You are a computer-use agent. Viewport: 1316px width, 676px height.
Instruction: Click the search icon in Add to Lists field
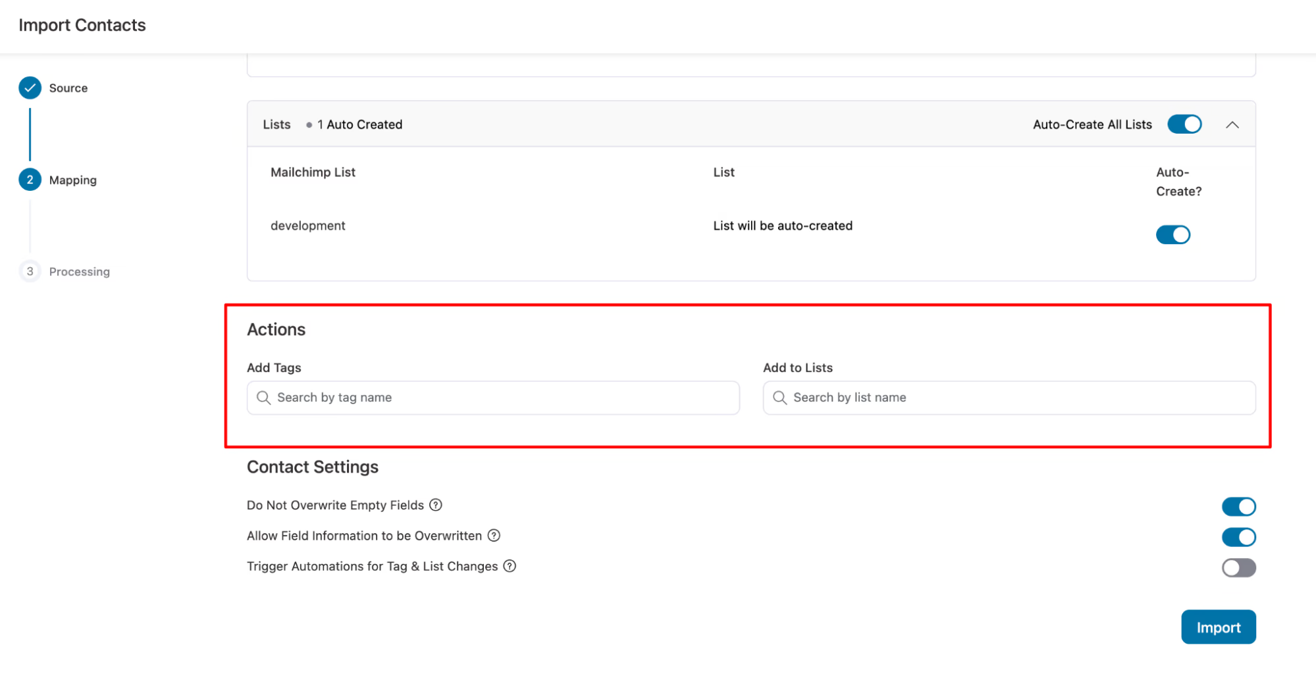click(779, 398)
